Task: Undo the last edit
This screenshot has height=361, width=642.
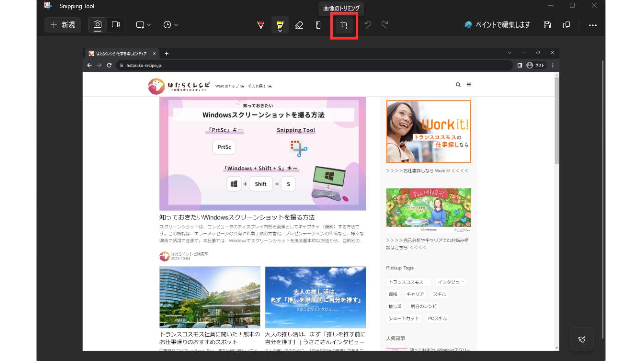Action: (368, 25)
